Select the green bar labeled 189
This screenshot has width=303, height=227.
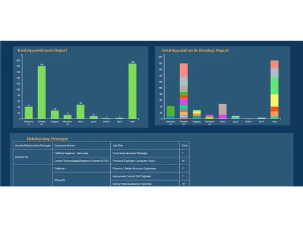click(133, 91)
